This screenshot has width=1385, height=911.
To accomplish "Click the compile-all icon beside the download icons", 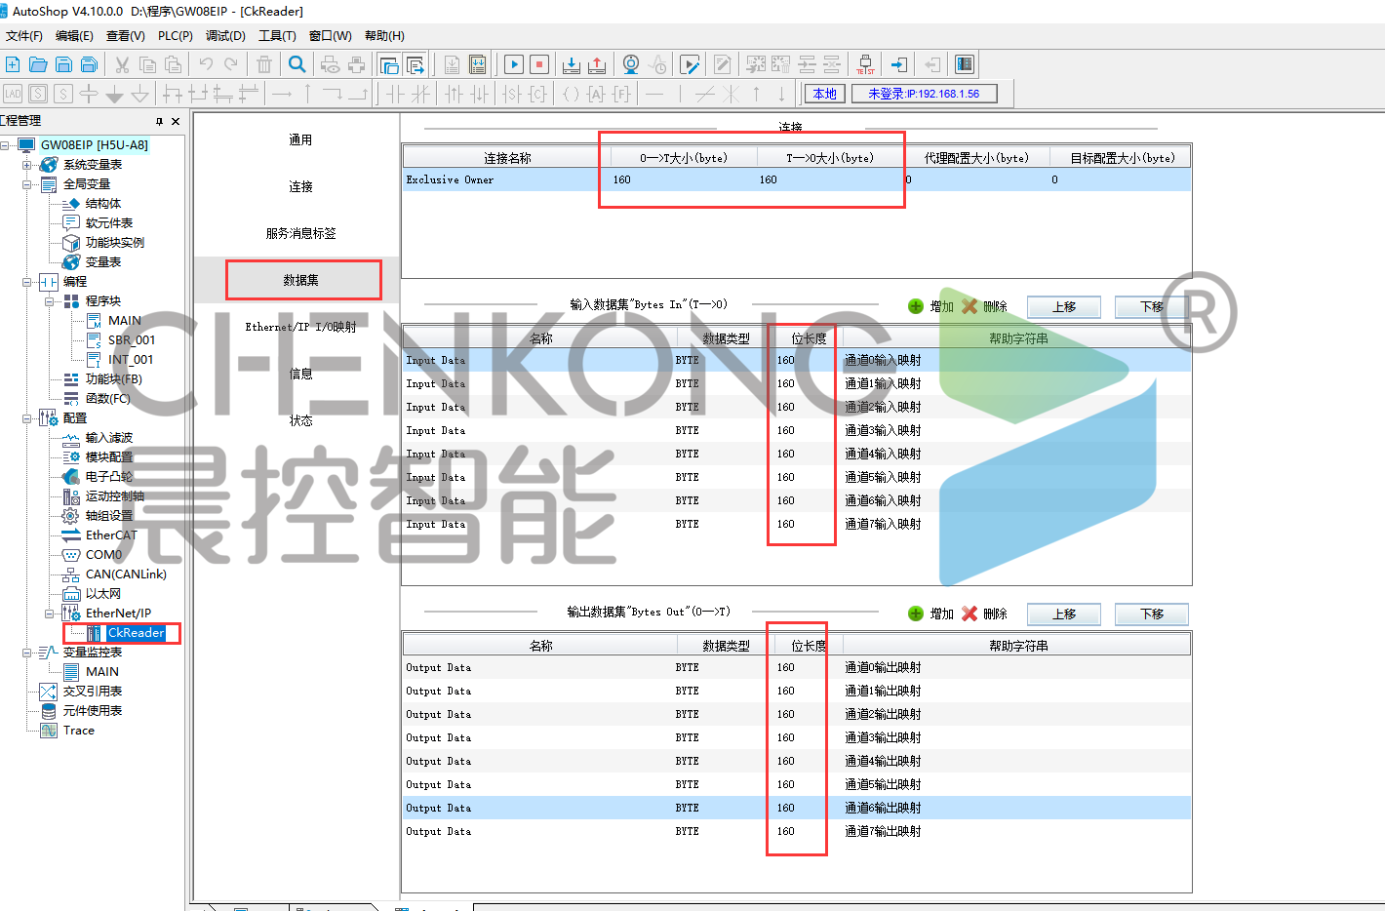I will [x=478, y=64].
